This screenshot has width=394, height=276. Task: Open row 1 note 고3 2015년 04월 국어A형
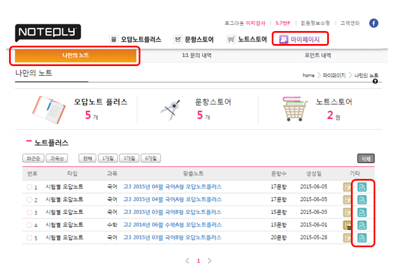click(172, 187)
